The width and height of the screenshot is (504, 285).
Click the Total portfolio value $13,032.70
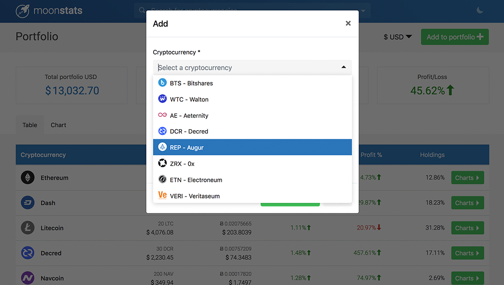[x=72, y=91]
